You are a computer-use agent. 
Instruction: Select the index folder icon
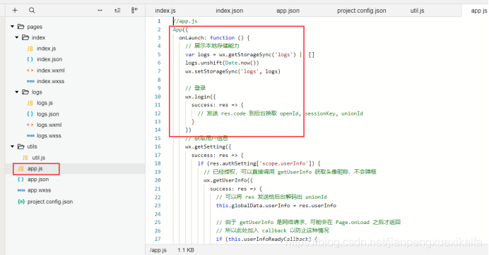(x=25, y=37)
